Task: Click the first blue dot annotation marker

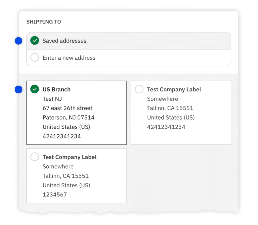Action: click(18, 41)
